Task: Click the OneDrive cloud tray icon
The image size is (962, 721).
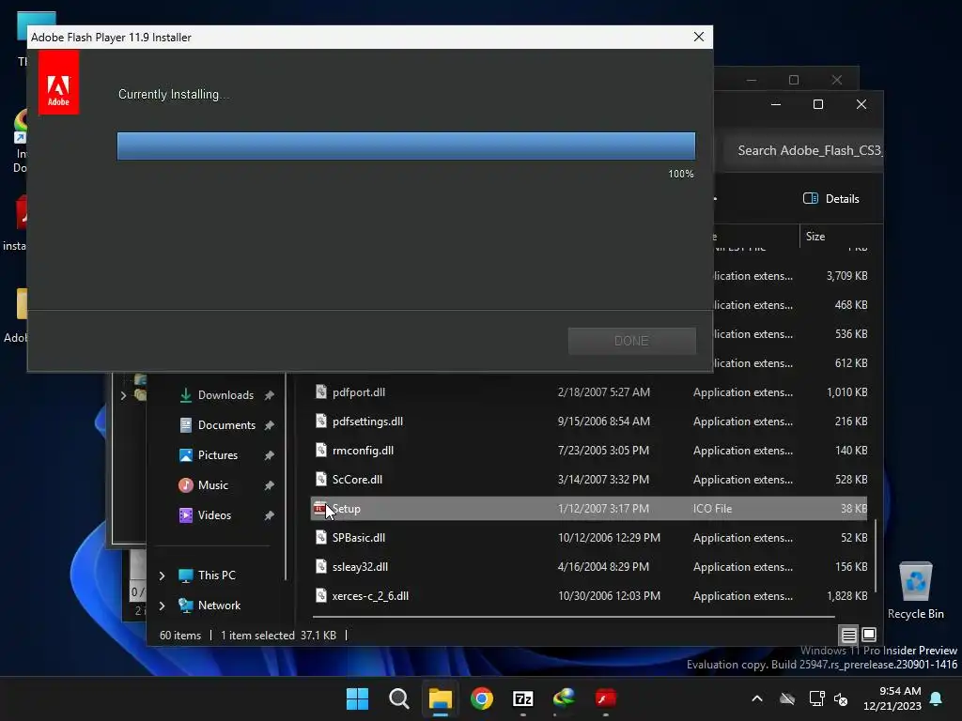Action: [x=787, y=698]
